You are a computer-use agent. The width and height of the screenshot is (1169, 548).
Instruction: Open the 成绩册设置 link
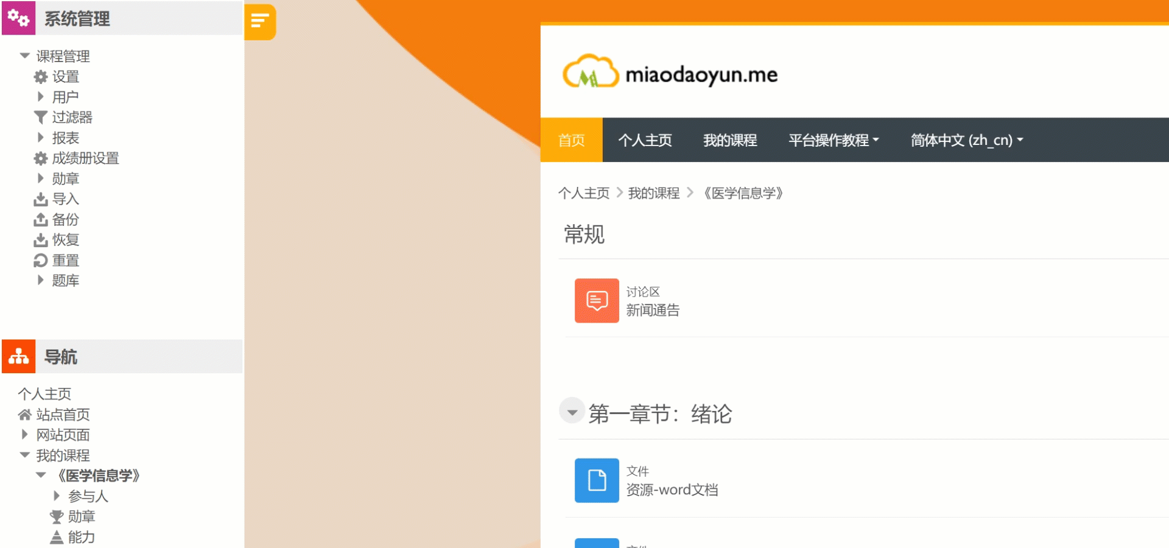point(85,158)
